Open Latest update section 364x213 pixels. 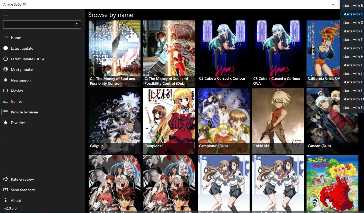[22, 48]
